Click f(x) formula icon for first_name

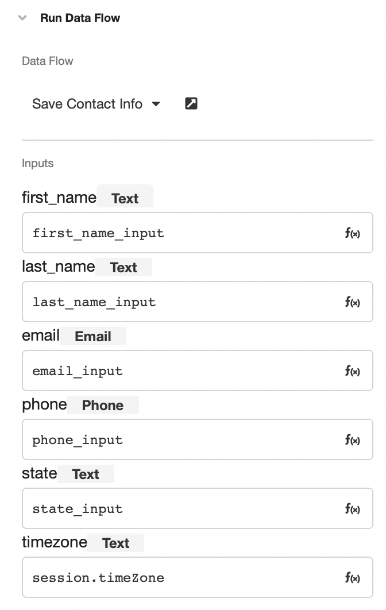pyautogui.click(x=353, y=233)
